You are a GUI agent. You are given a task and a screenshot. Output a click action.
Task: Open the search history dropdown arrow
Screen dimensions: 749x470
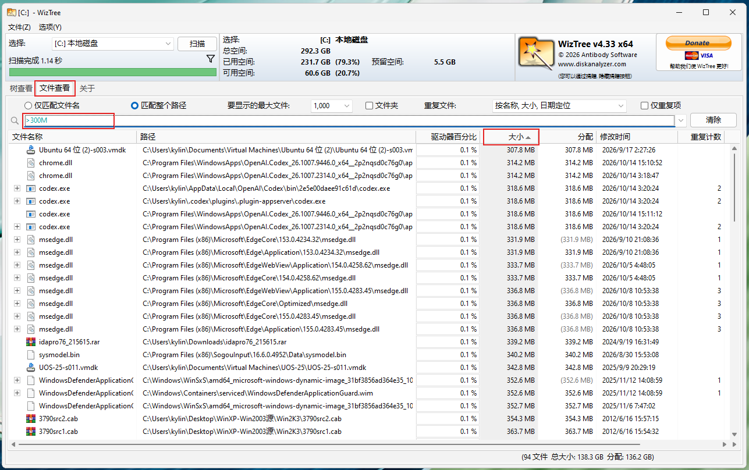(681, 120)
